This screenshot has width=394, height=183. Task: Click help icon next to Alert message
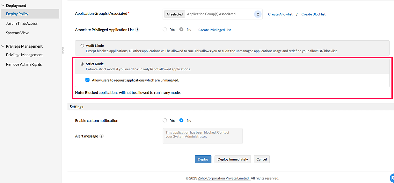coord(102,136)
